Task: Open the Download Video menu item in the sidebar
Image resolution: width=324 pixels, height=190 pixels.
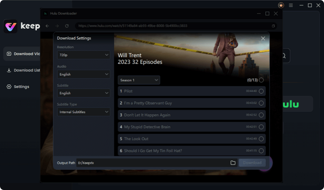Action: [22, 54]
